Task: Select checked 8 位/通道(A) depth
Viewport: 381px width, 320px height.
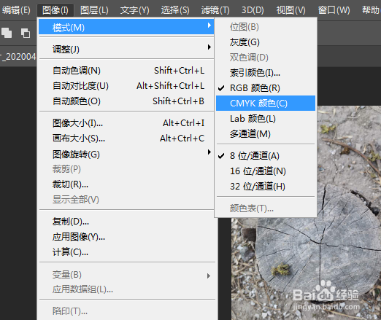Action: coord(266,156)
